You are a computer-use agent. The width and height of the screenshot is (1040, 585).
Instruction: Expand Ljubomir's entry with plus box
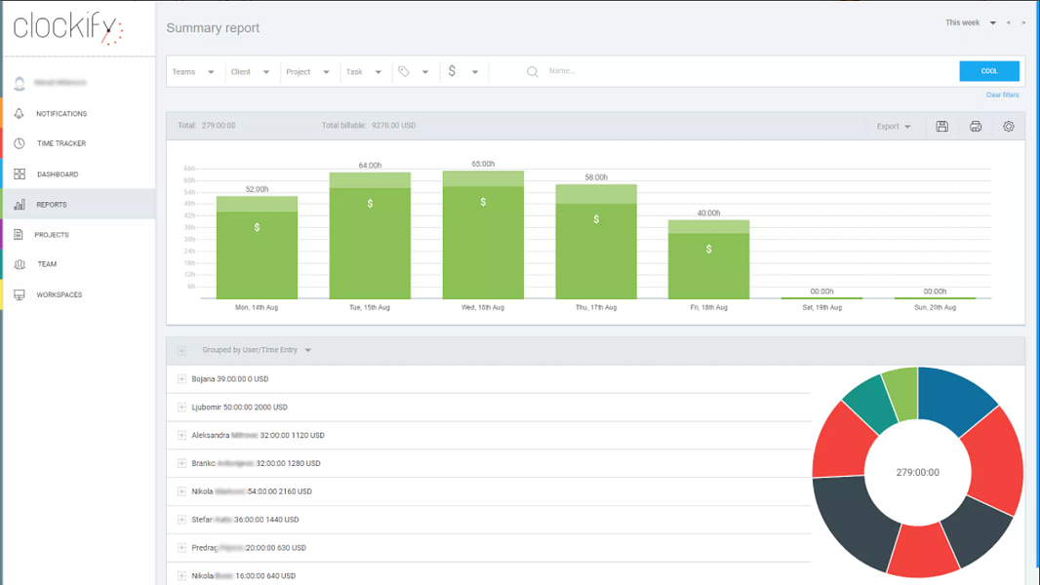pos(181,408)
